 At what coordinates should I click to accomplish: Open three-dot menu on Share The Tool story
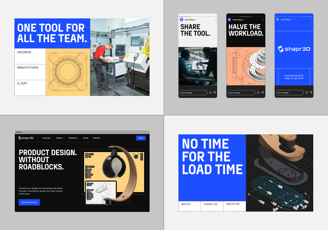pos(216,20)
